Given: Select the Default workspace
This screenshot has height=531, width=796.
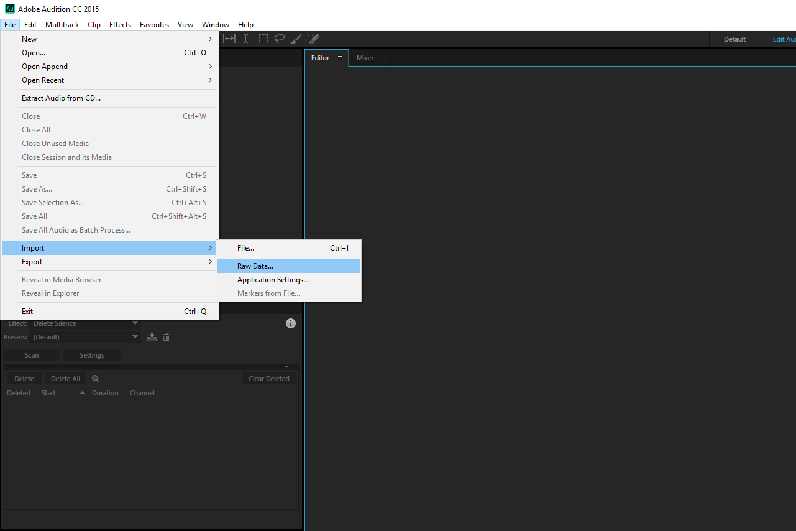Looking at the screenshot, I should (x=734, y=39).
